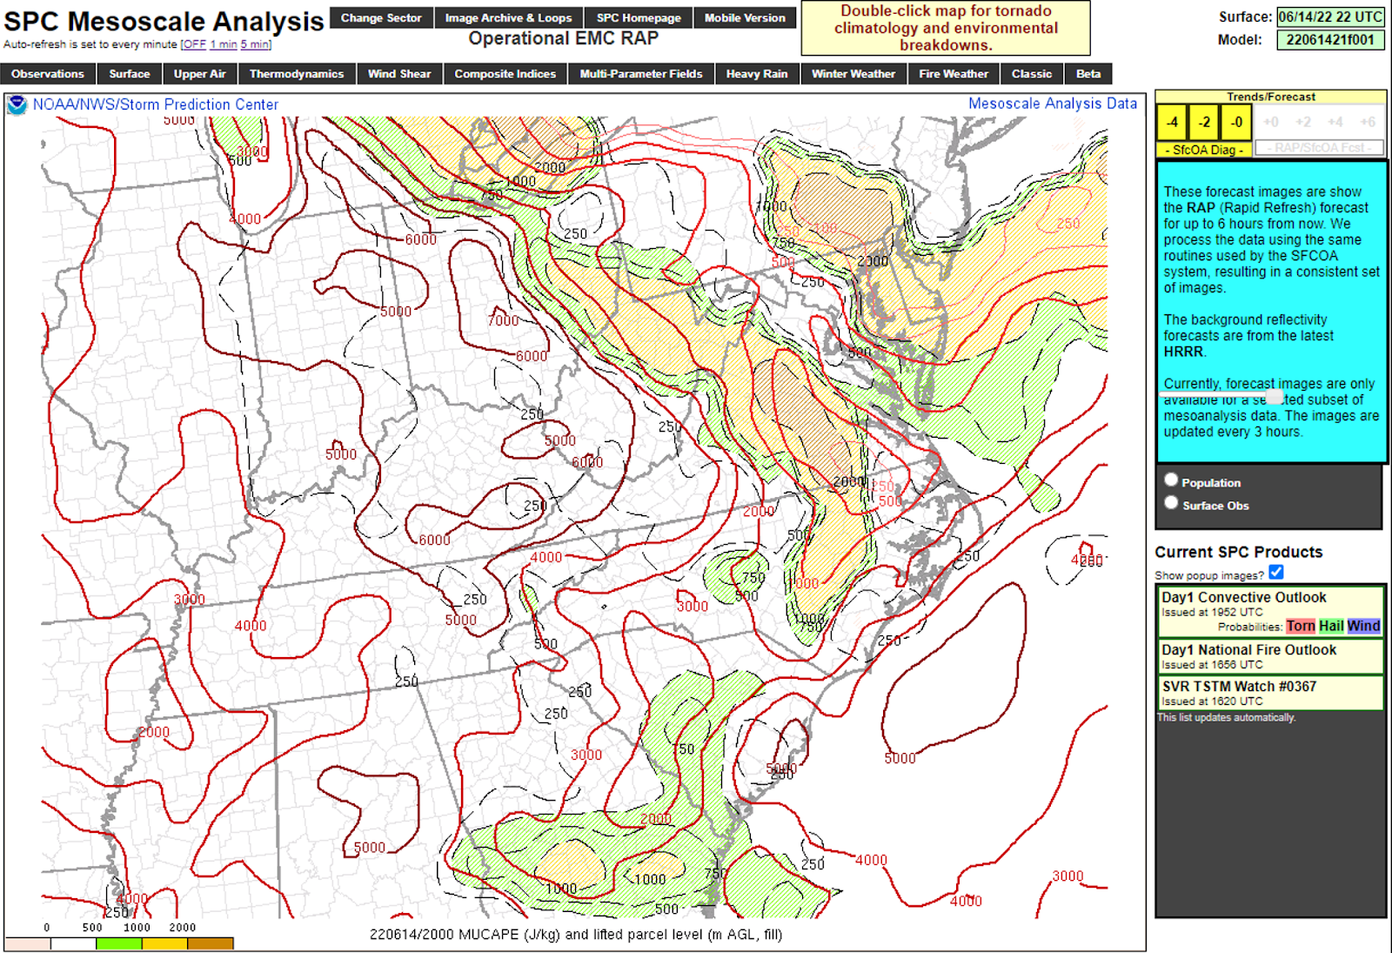Screen dimensions: 1392x953
Task: Go to SPC Homepage
Action: coord(639,17)
